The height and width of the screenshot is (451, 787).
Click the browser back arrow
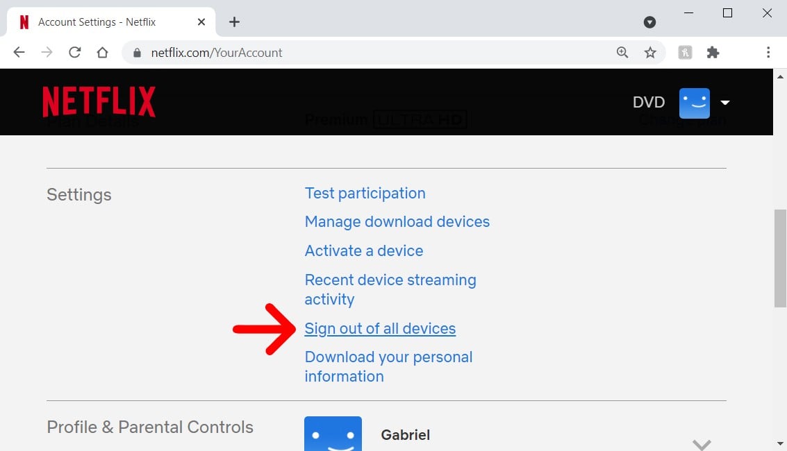19,53
